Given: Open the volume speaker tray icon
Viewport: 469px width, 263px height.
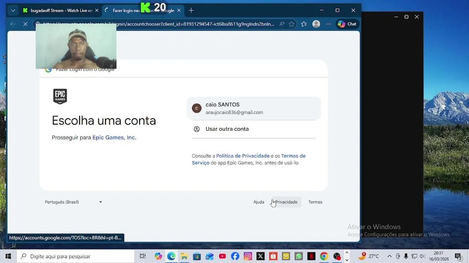Looking at the screenshot, I should [423, 256].
